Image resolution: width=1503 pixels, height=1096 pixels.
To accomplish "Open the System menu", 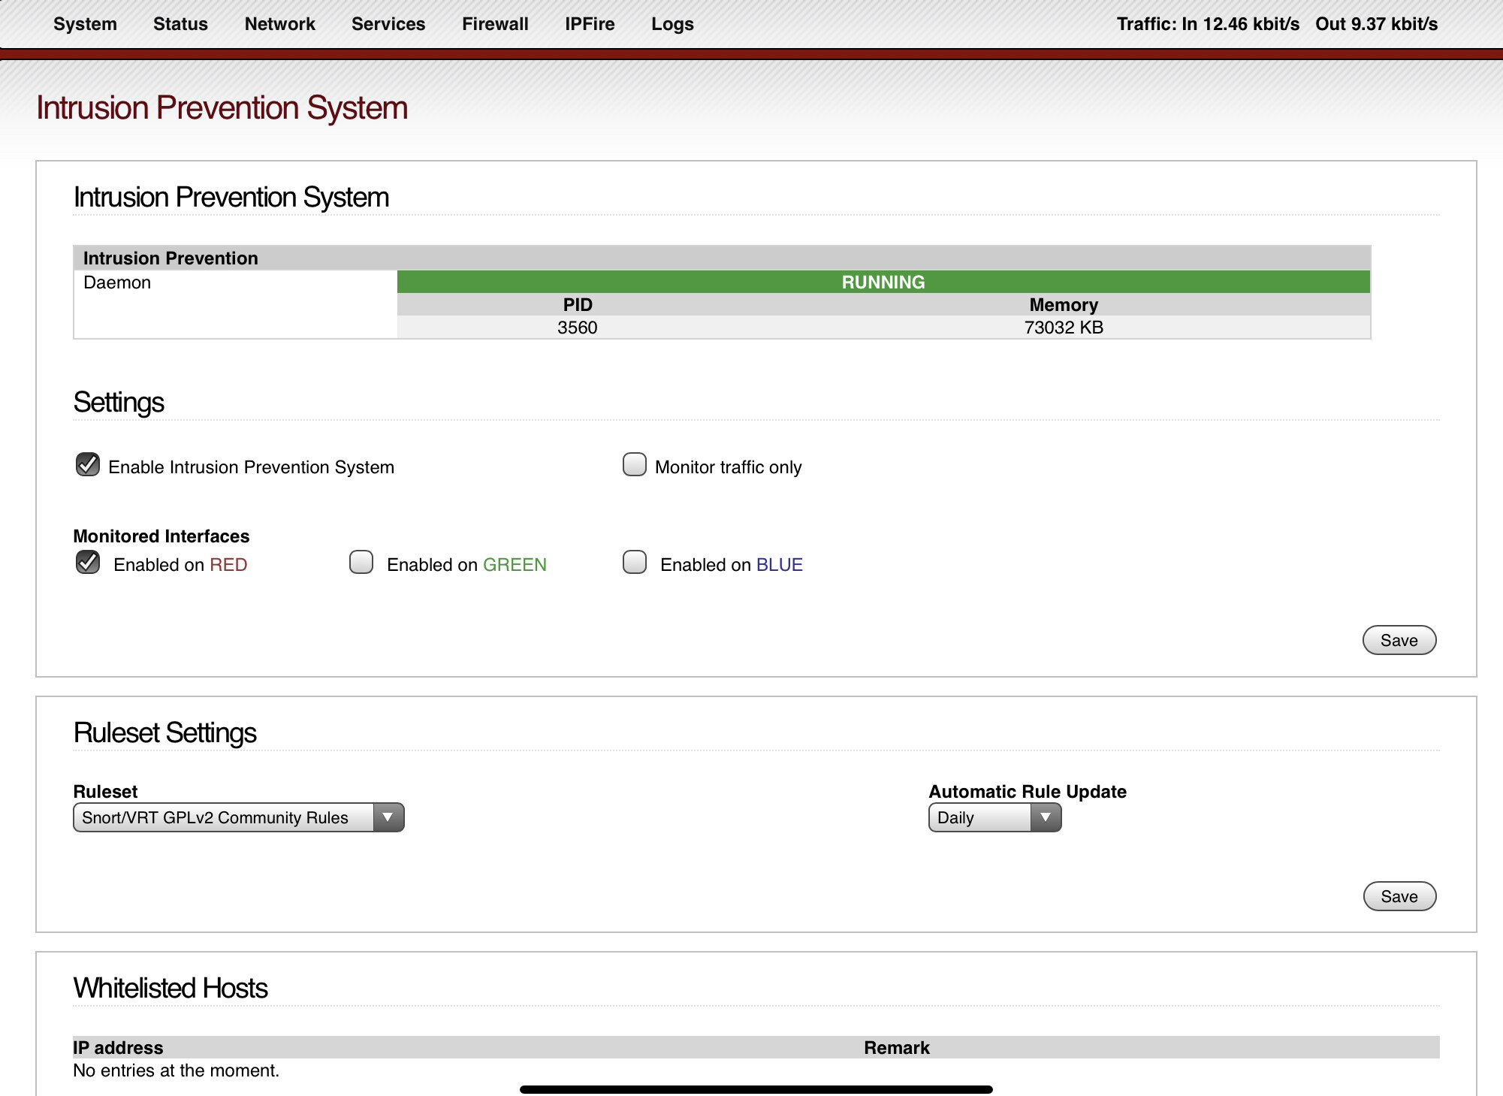I will point(85,24).
